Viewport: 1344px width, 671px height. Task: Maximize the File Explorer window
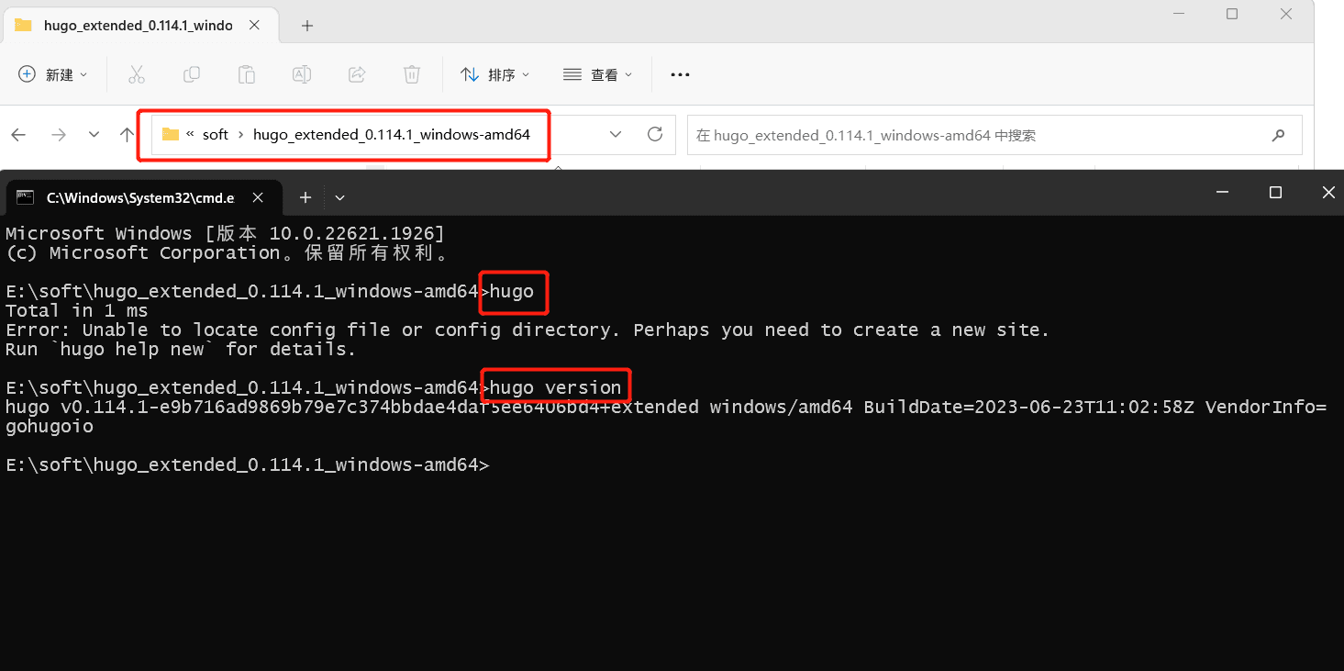(x=1232, y=14)
